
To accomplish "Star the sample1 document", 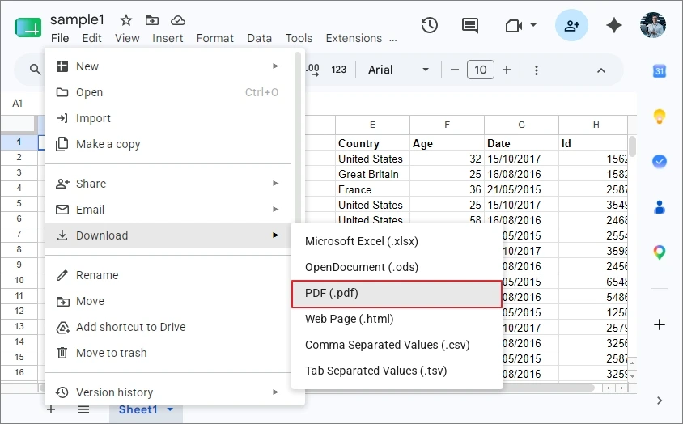I will point(126,20).
